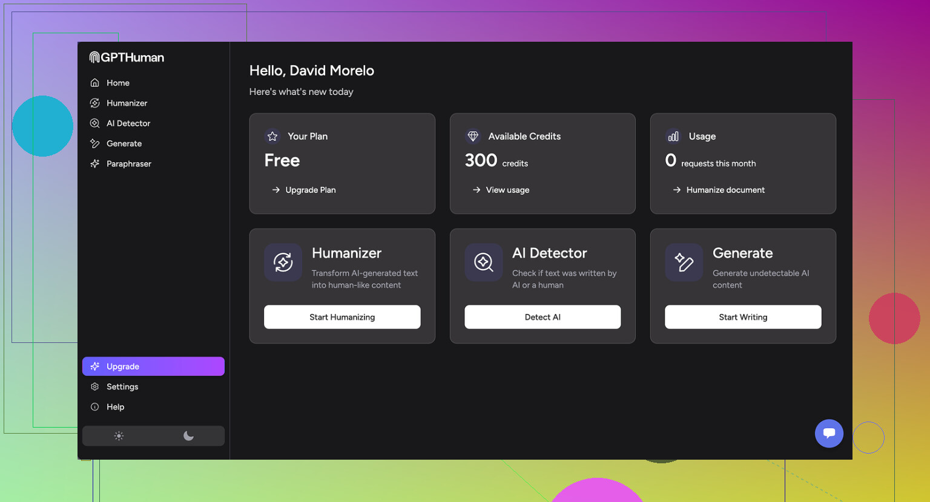Click the purple Upgrade button
This screenshot has height=502, width=930.
tap(153, 367)
